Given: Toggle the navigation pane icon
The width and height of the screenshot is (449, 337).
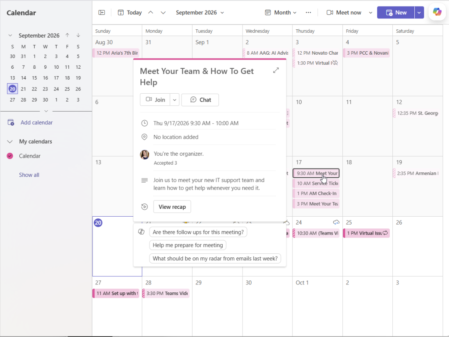Looking at the screenshot, I should (x=102, y=13).
